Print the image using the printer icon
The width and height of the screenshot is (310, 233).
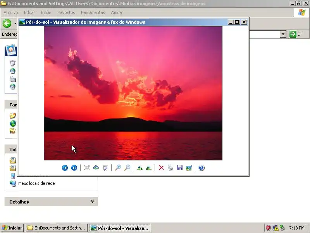(x=170, y=168)
